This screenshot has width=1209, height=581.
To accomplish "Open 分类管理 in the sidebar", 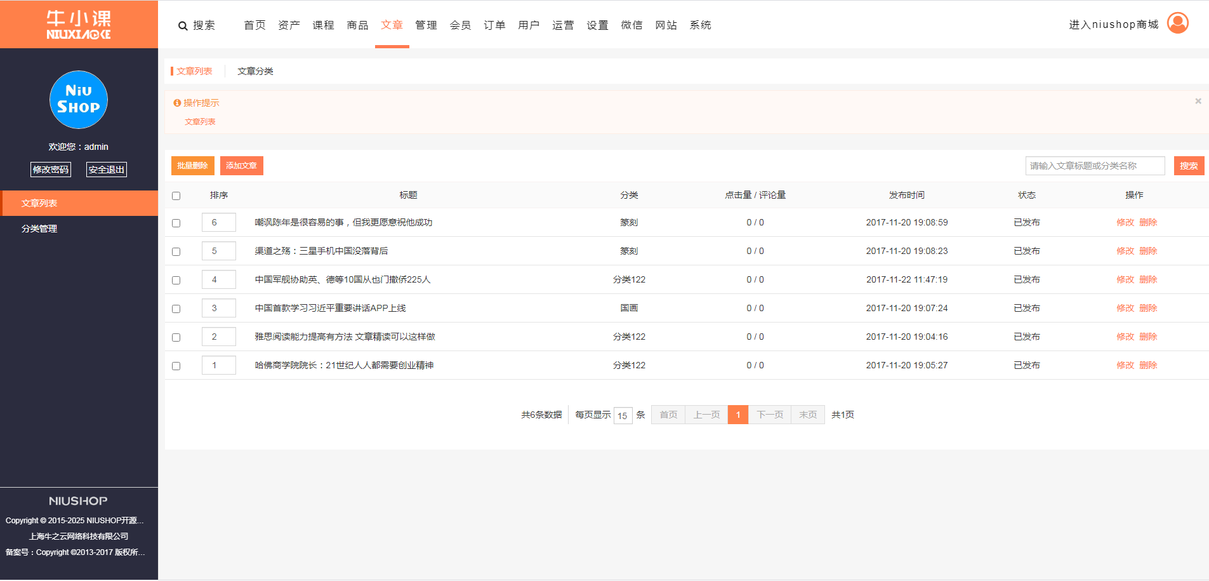I will (x=39, y=229).
